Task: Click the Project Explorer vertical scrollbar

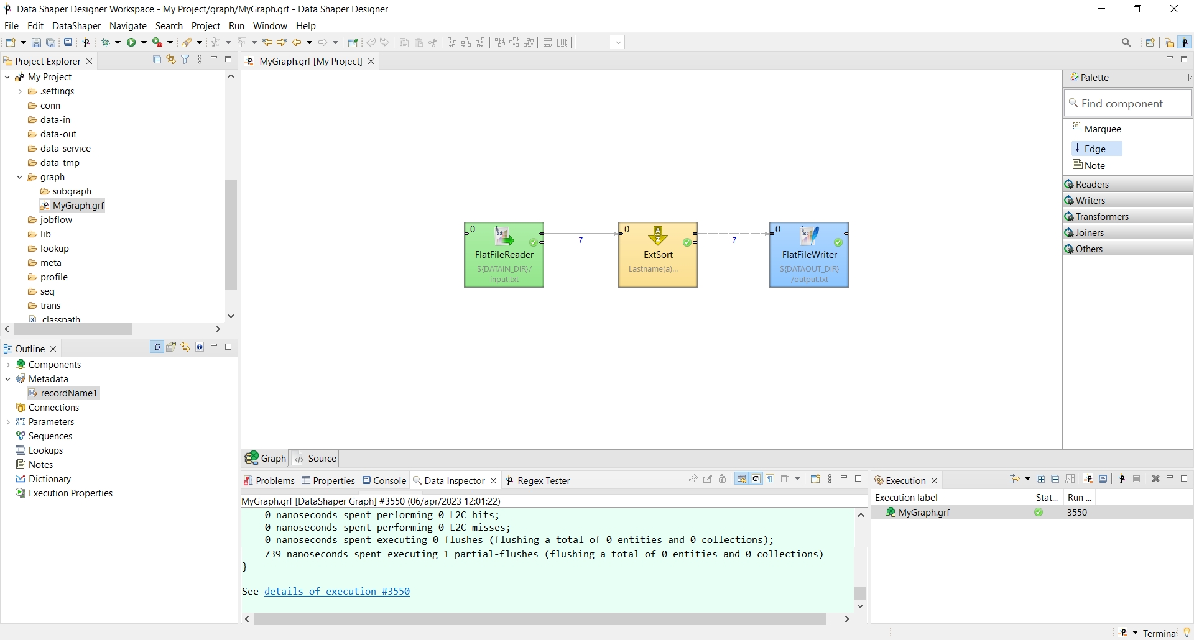Action: tap(231, 235)
